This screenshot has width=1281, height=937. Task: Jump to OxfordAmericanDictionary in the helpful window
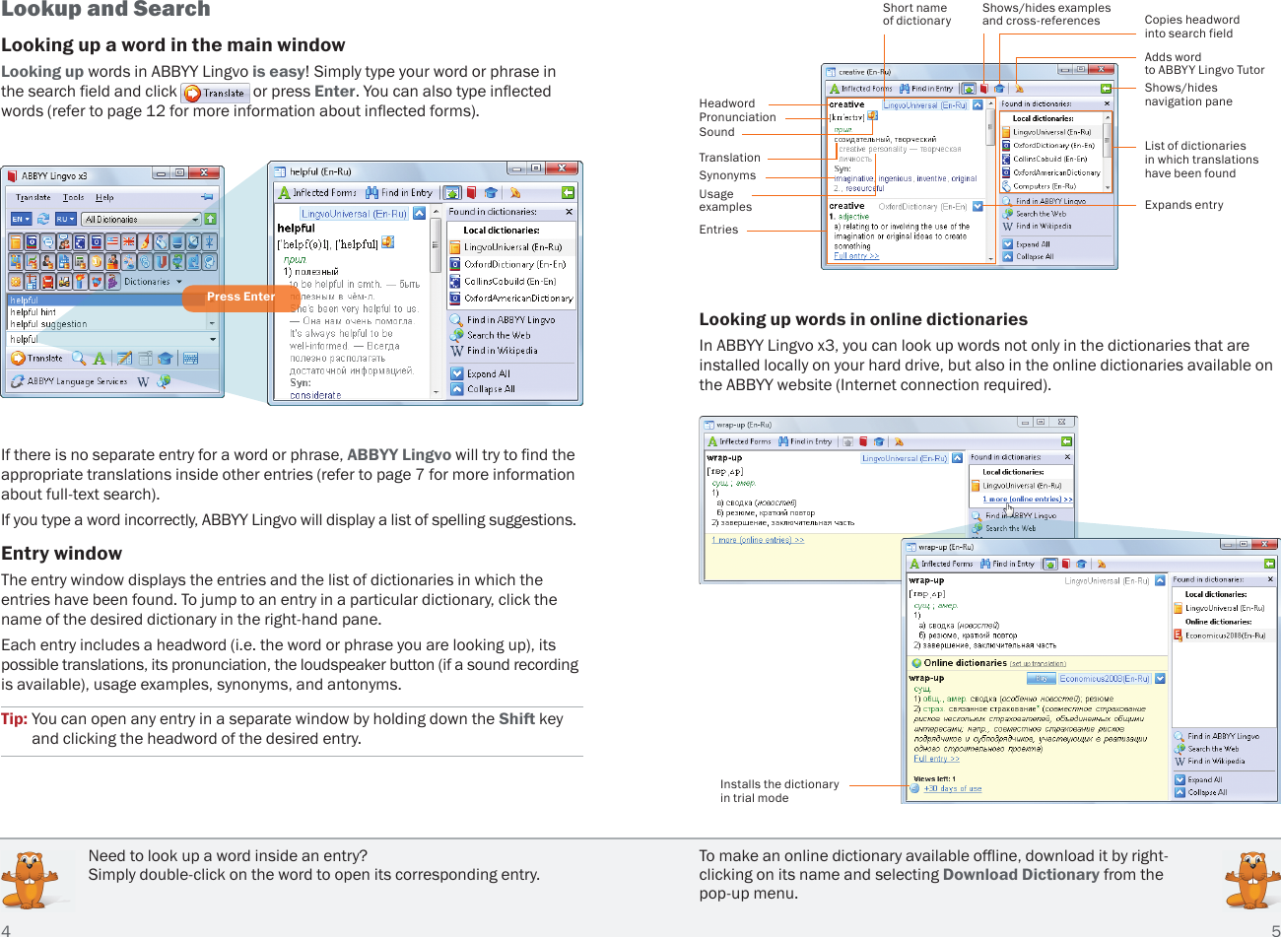pyautogui.click(x=510, y=298)
